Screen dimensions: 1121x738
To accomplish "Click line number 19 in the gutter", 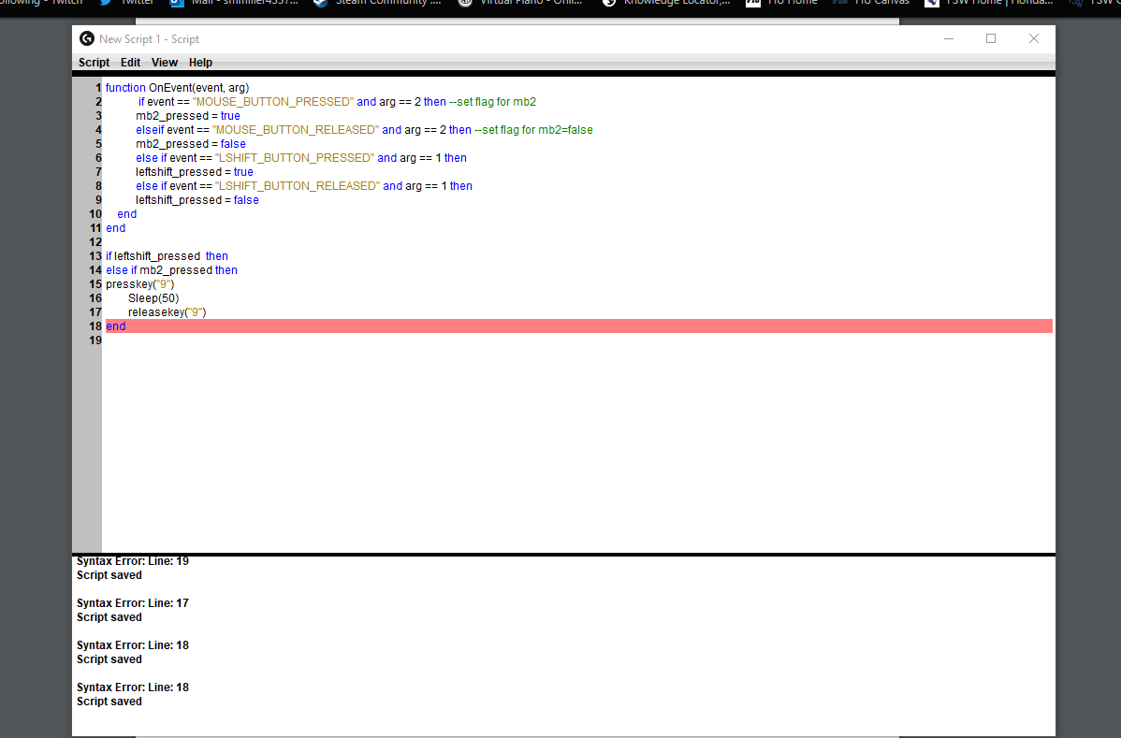I will pyautogui.click(x=95, y=340).
